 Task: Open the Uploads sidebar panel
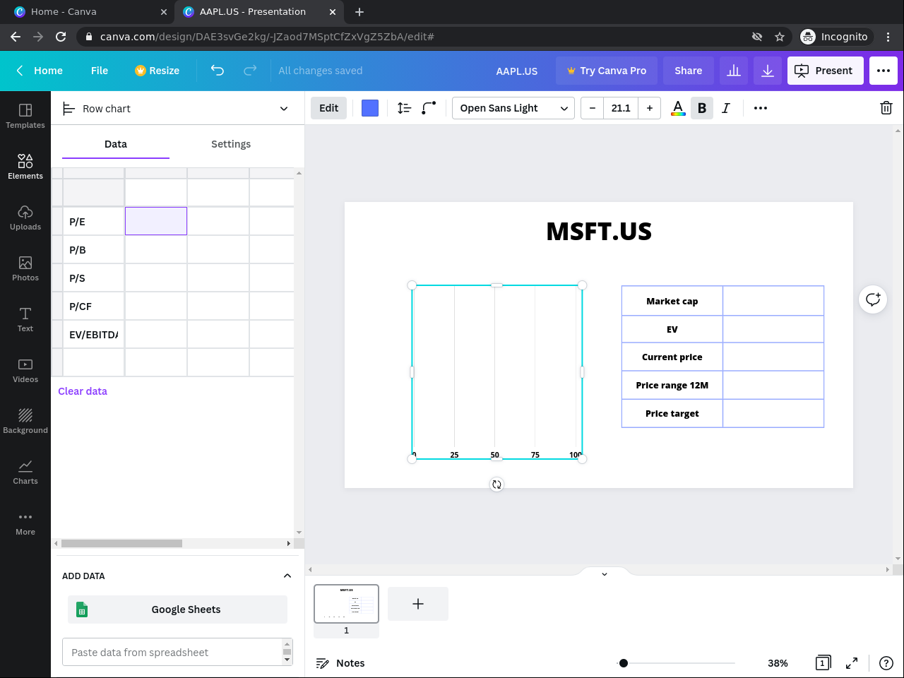tap(25, 218)
